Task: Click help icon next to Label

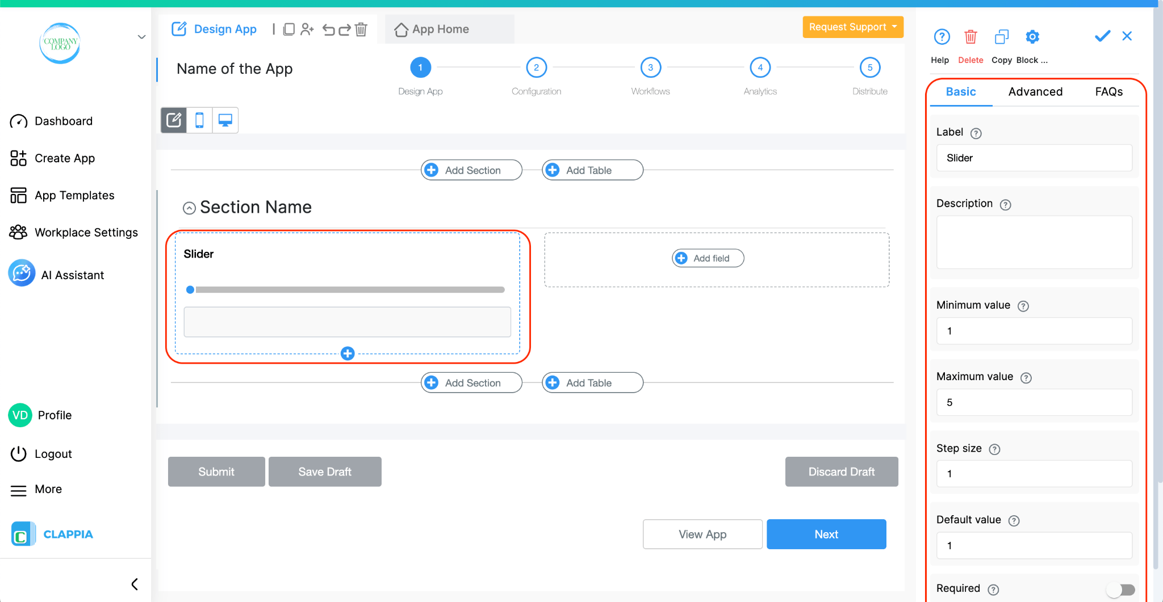Action: coord(976,133)
